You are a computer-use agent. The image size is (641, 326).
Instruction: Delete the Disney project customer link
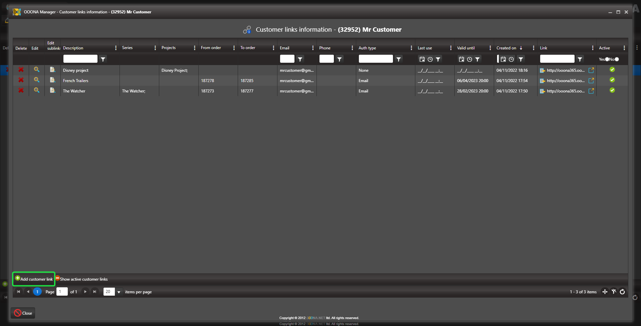click(21, 70)
